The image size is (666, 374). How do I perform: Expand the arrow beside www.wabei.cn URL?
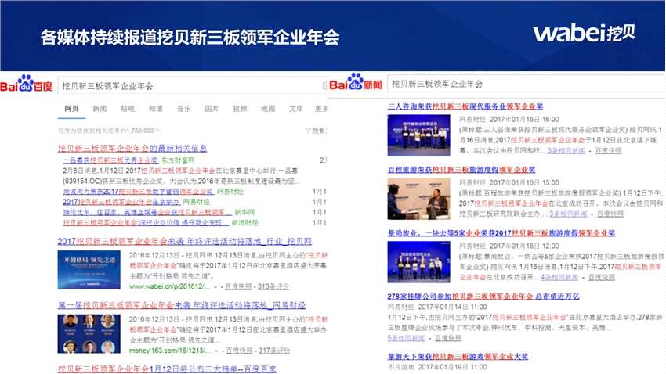pos(215,287)
